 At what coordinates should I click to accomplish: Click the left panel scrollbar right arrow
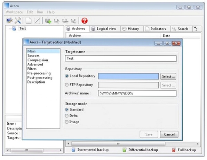coord(61,150)
